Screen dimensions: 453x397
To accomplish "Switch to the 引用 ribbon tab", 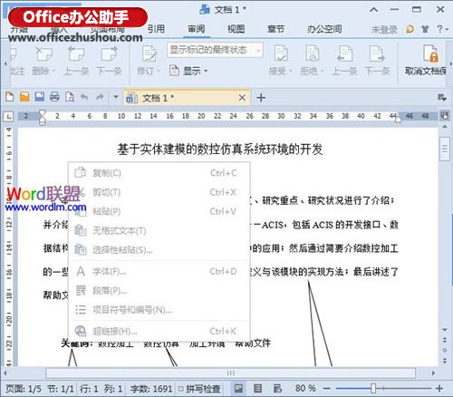I will coord(156,29).
